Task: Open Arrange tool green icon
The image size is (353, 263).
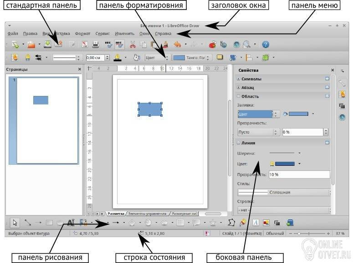Action: (x=266, y=58)
